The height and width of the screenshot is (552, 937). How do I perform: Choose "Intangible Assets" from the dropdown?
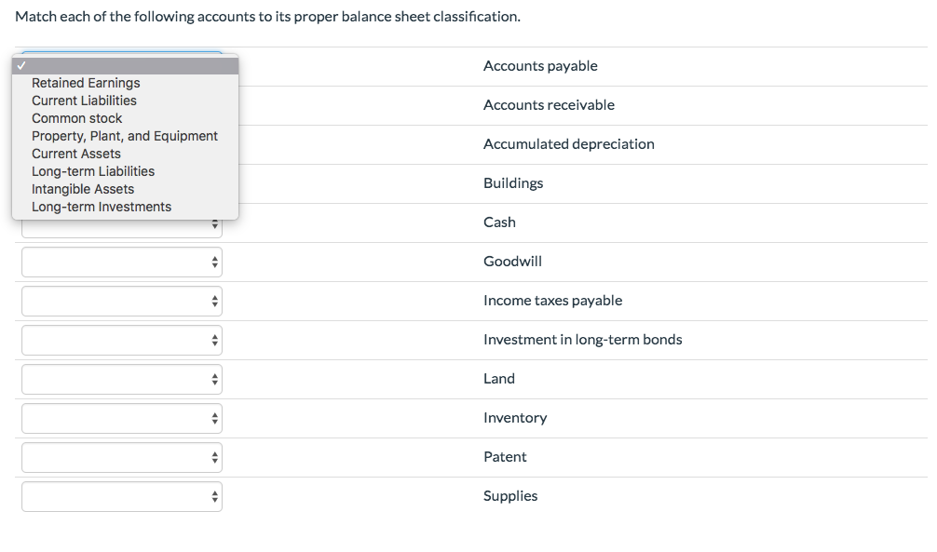(83, 189)
